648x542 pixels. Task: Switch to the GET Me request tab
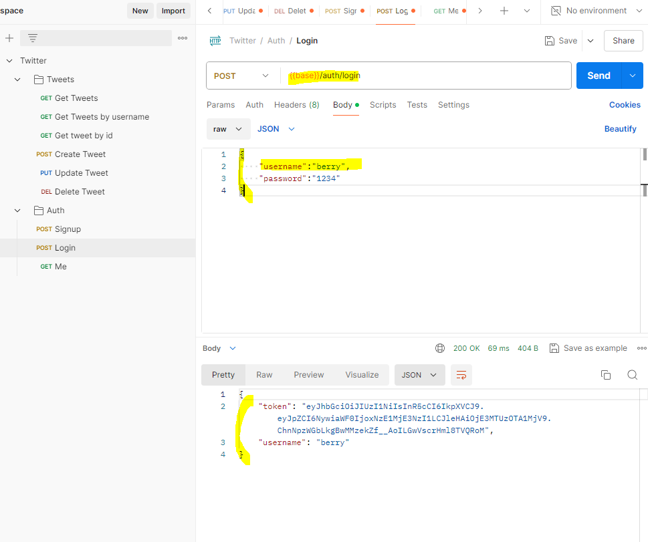point(449,11)
